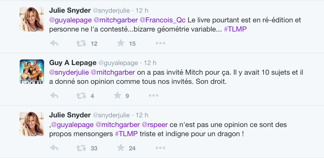Image resolution: width=324 pixels, height=158 pixels.
Task: Retweet Guy A Lepage's tweet
Action: point(81,96)
